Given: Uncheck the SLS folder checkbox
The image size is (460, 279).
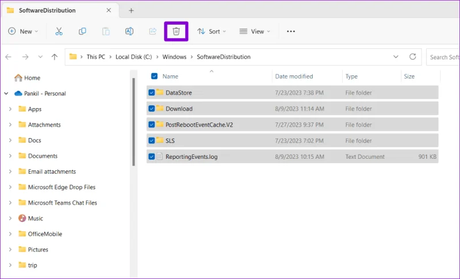Looking at the screenshot, I should [152, 140].
